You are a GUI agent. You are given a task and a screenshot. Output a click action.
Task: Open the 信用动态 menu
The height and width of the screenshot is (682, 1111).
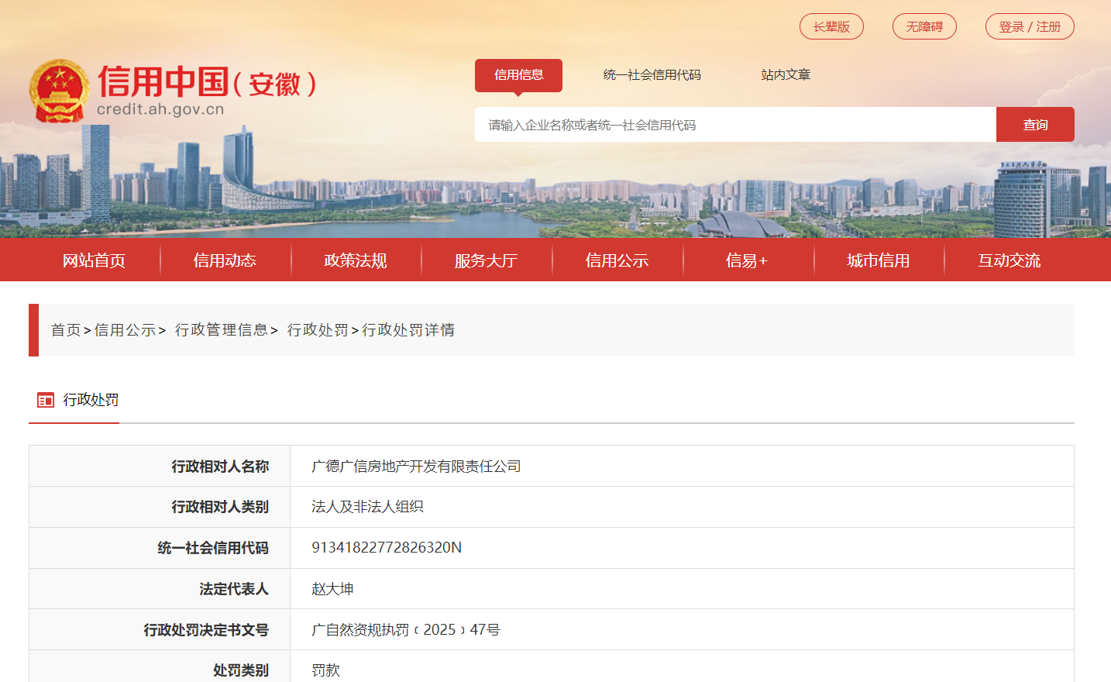[x=225, y=260]
